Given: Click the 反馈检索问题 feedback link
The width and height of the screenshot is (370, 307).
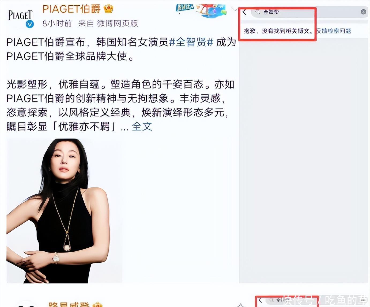Looking at the screenshot, I should tap(334, 31).
